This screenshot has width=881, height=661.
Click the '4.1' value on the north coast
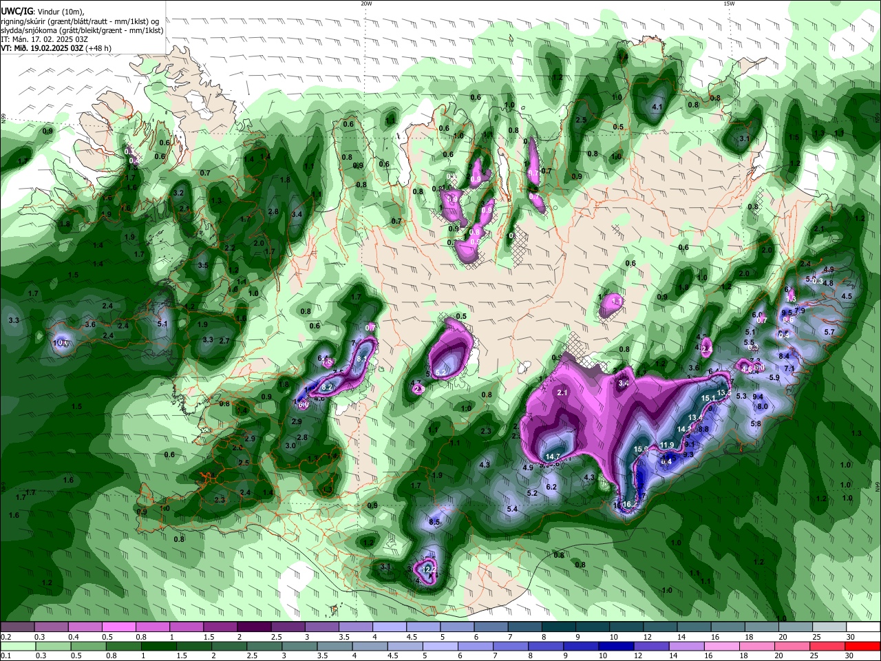coord(657,107)
